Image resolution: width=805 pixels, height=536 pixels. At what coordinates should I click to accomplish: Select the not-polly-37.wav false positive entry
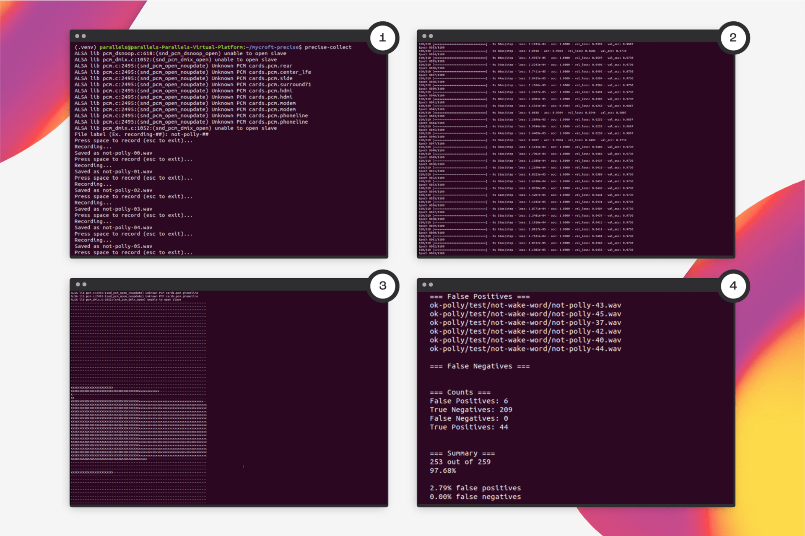tap(525, 323)
